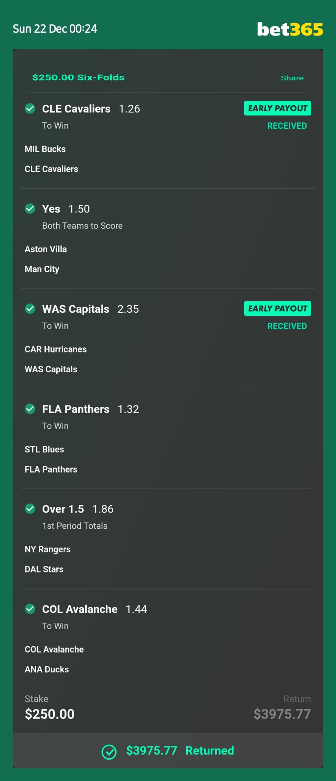
Task: Open the $250.00 Six-Folds header
Action: click(x=78, y=77)
